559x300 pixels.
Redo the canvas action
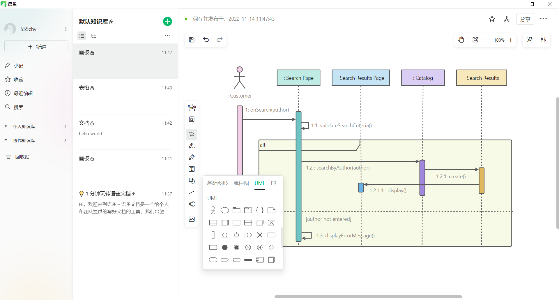click(220, 40)
